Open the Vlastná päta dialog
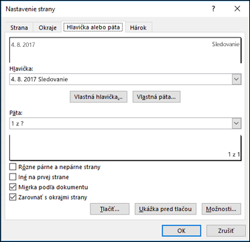This screenshot has height=242, width=250. 156,97
